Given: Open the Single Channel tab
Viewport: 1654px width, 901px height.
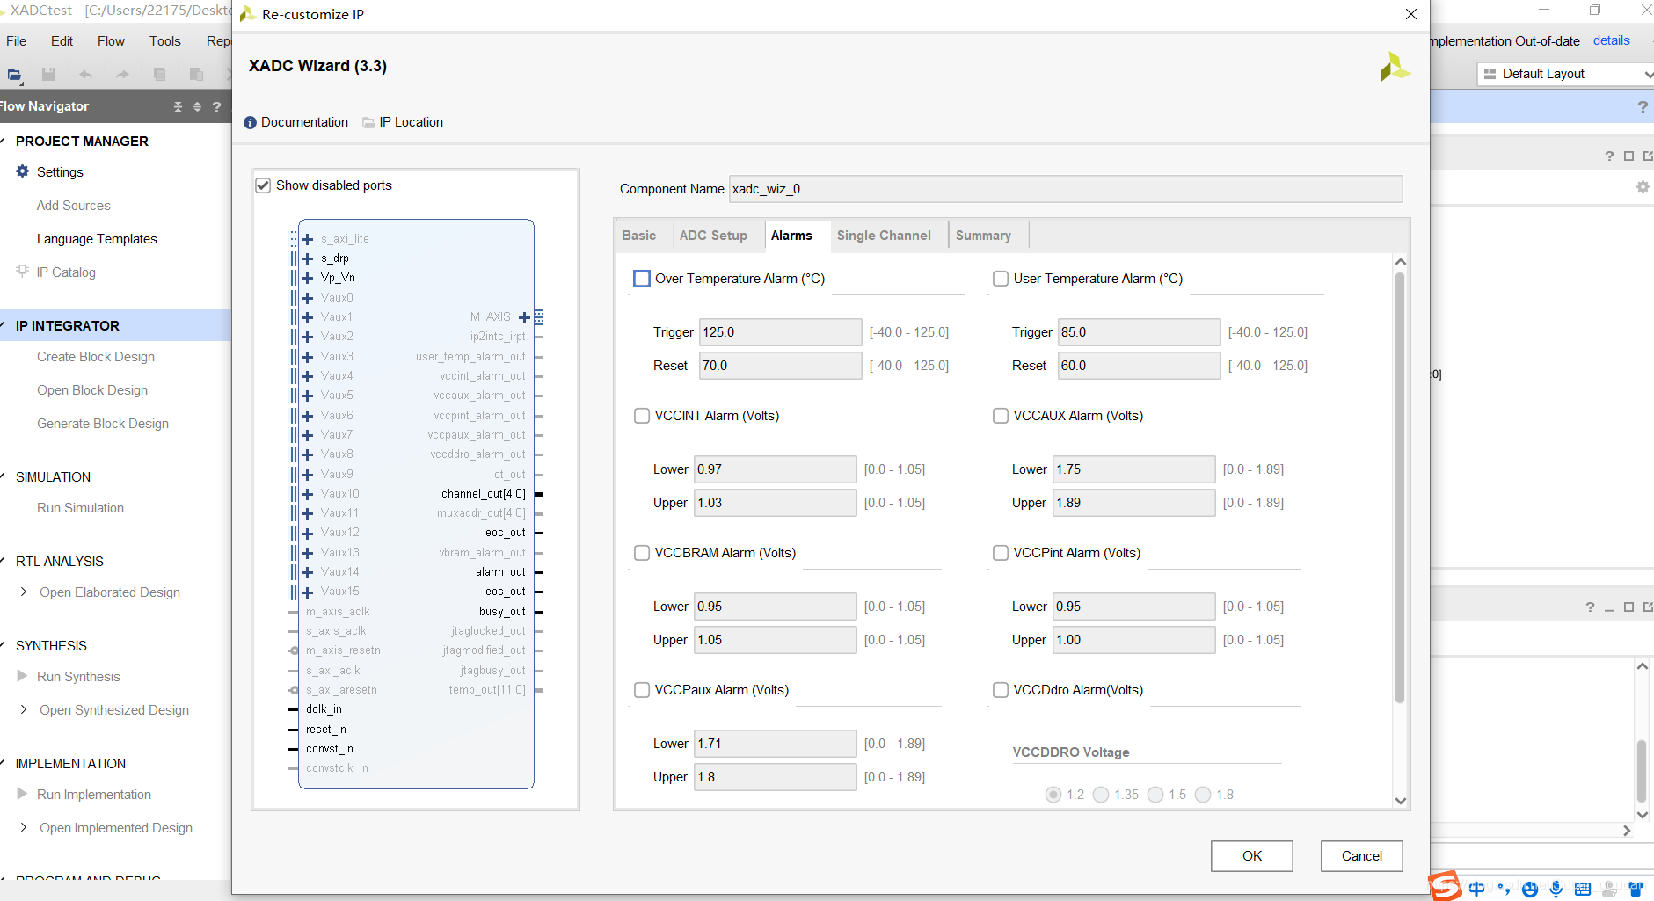Looking at the screenshot, I should point(884,236).
